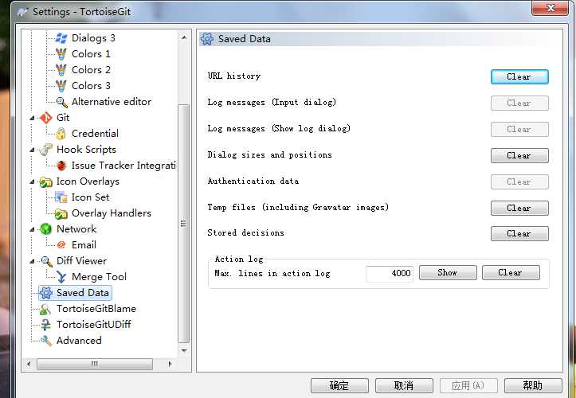Click the 'Stored decisions' label
This screenshot has height=398, width=576.
coord(245,232)
